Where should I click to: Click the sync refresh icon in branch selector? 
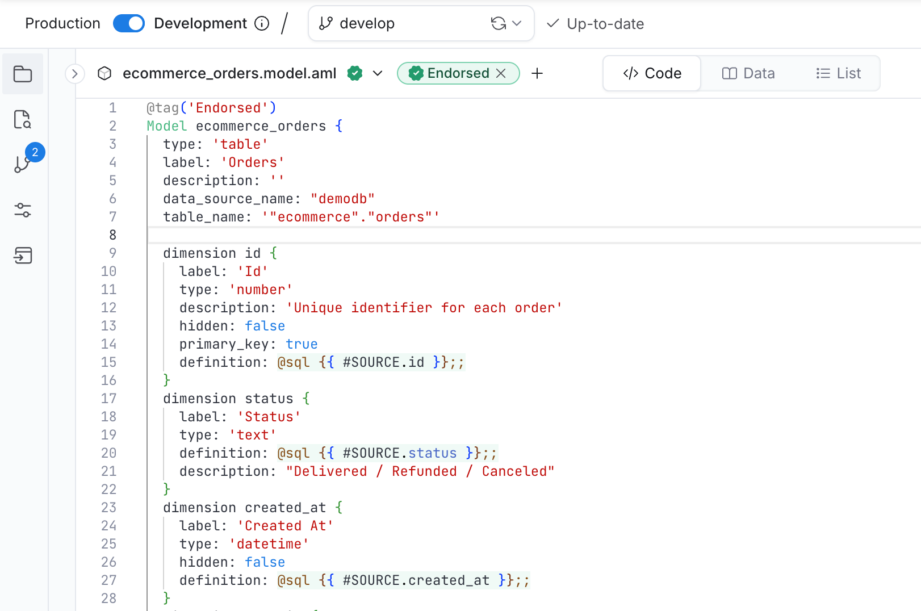tap(499, 23)
